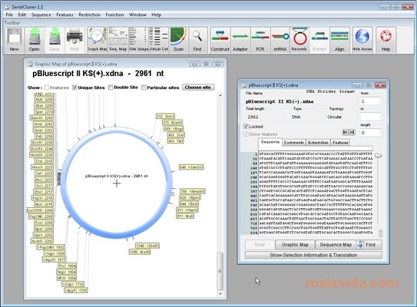Click the graphic map scroll up arrow
Viewport: 417px width, 307px height.
click(x=220, y=95)
